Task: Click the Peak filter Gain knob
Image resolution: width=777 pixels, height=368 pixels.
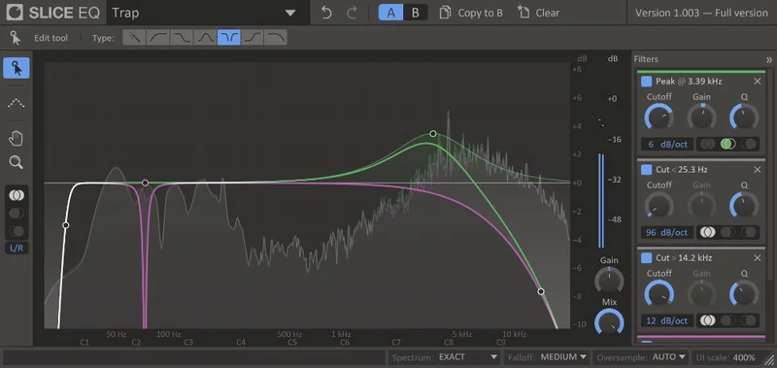Action: [x=701, y=117]
